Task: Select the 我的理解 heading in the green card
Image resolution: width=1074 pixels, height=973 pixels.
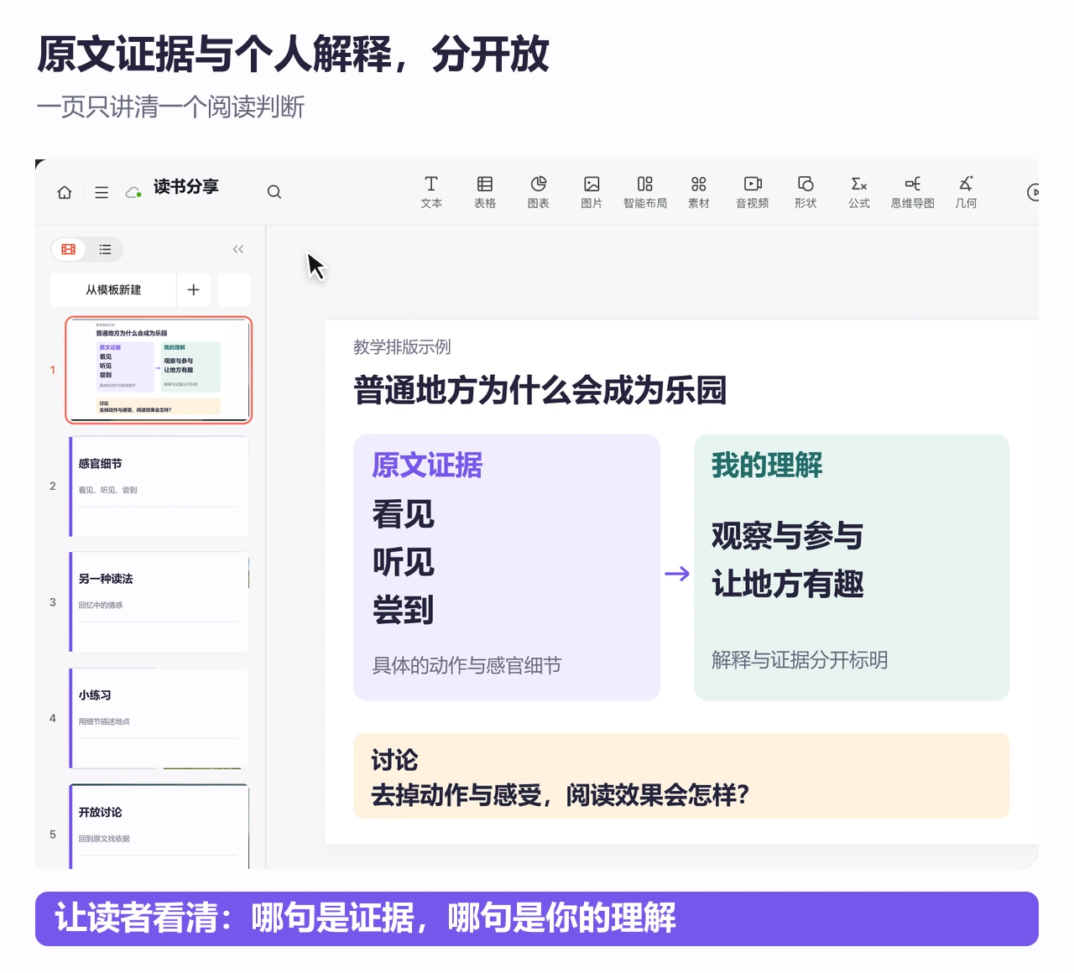Action: point(767,465)
